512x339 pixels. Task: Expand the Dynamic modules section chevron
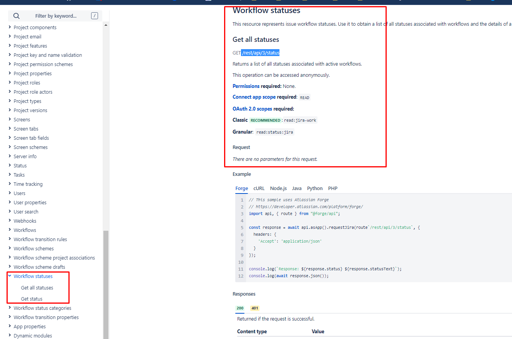coord(10,336)
